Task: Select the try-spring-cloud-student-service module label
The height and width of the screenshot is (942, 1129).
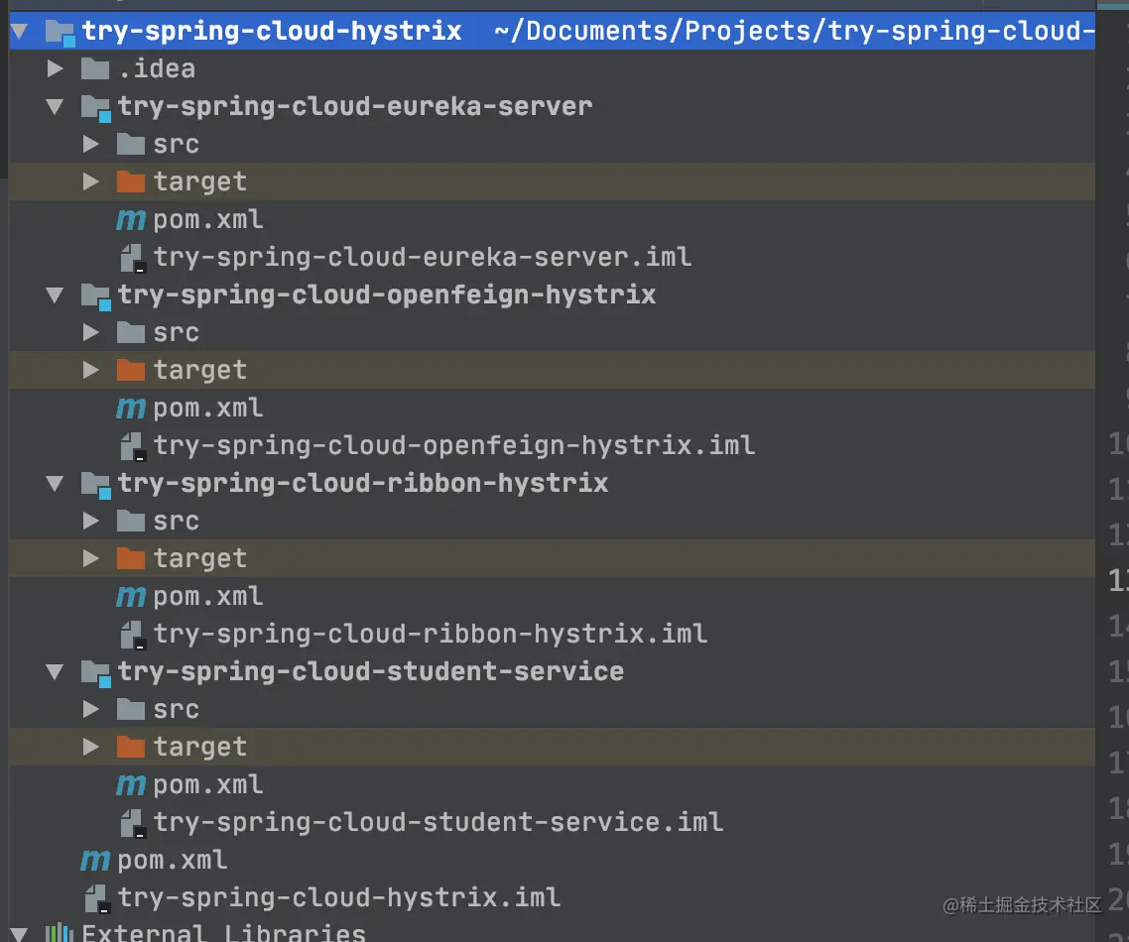Action: tap(371, 672)
